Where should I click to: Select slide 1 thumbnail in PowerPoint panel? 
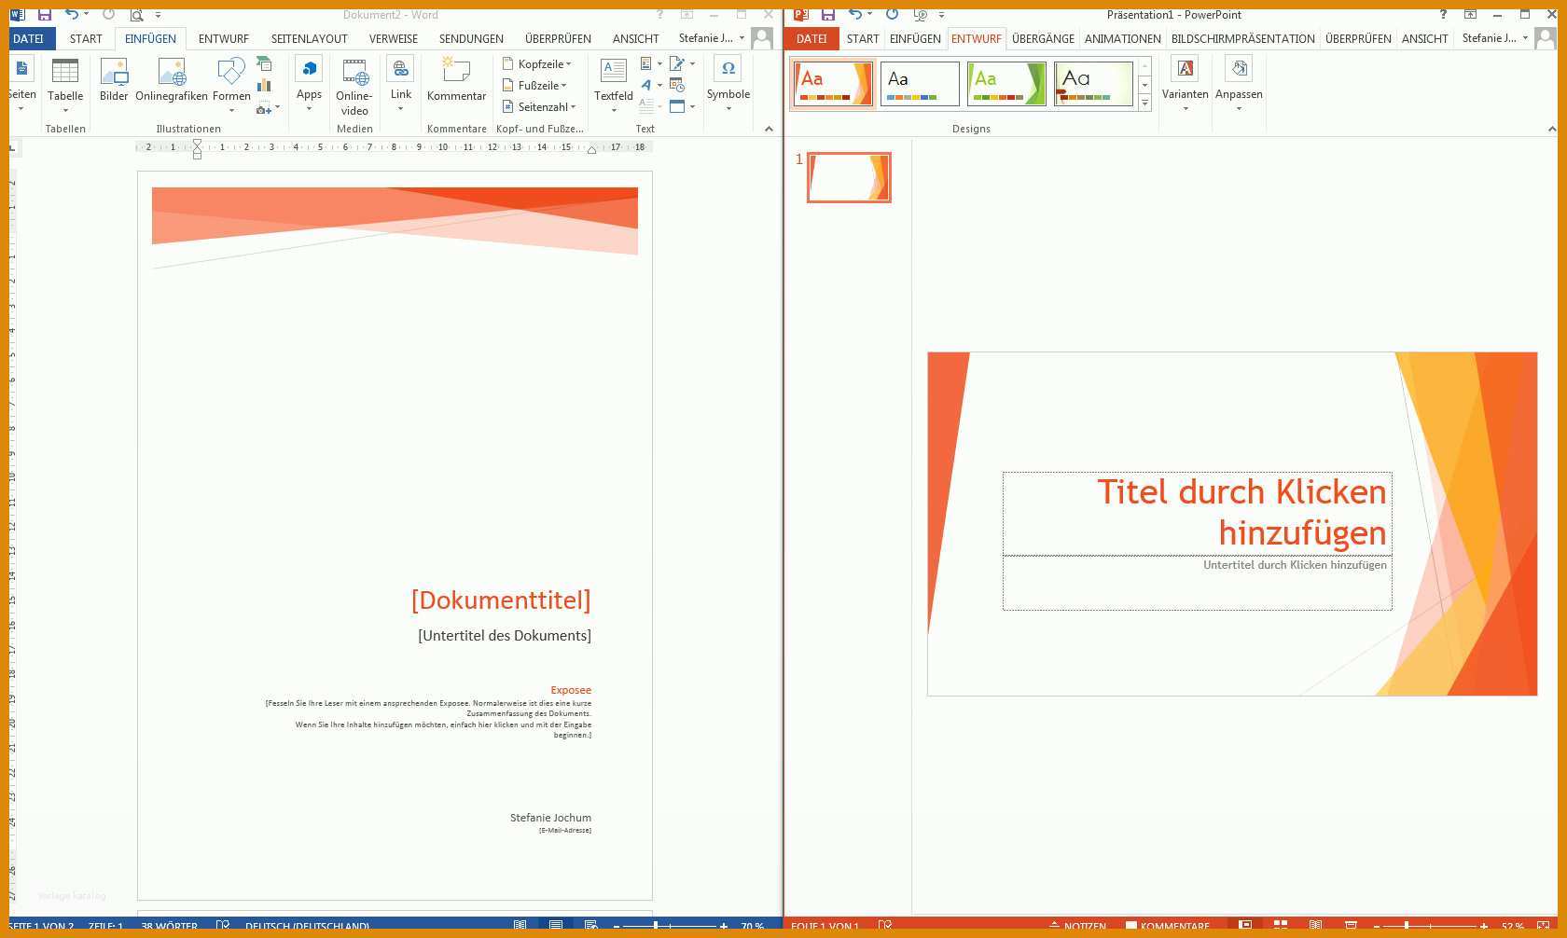click(849, 177)
